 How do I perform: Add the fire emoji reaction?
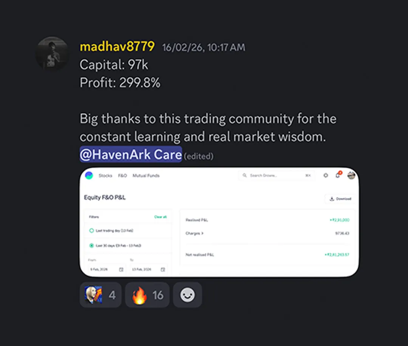tap(147, 295)
